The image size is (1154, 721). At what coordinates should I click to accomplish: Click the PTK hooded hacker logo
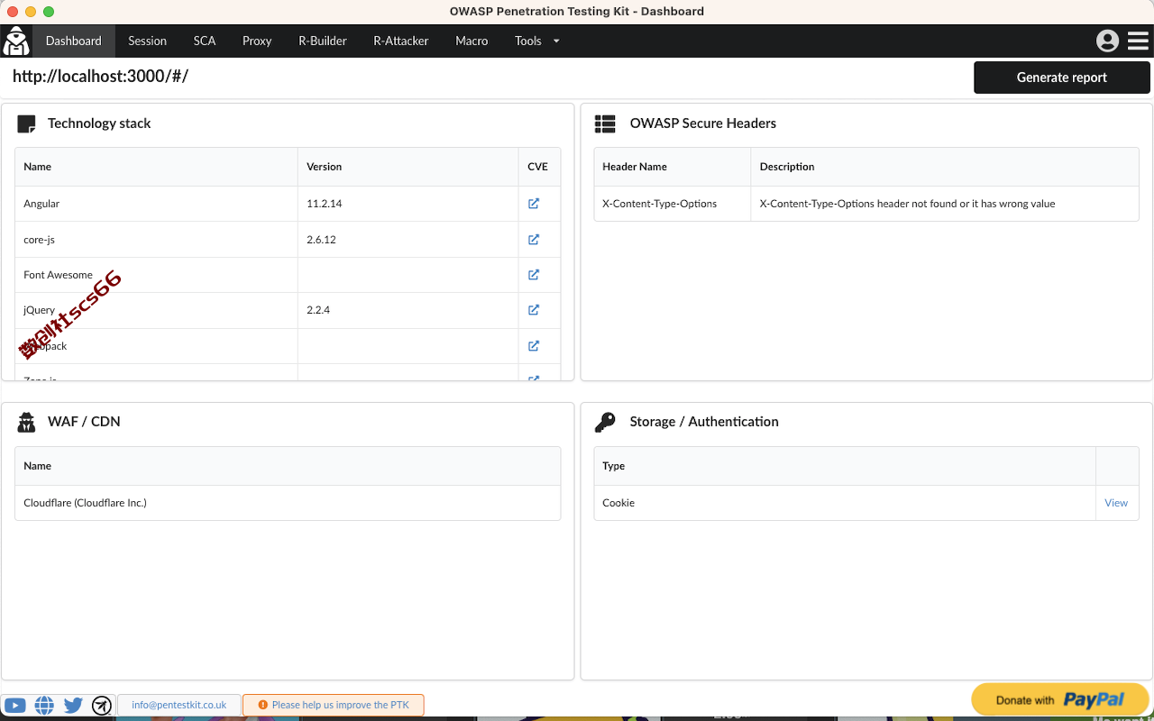[x=16, y=41]
